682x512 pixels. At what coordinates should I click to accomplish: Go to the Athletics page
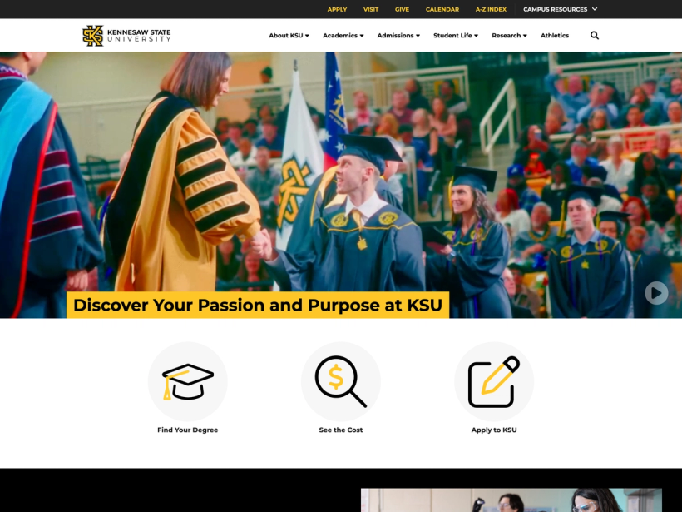[x=555, y=35]
